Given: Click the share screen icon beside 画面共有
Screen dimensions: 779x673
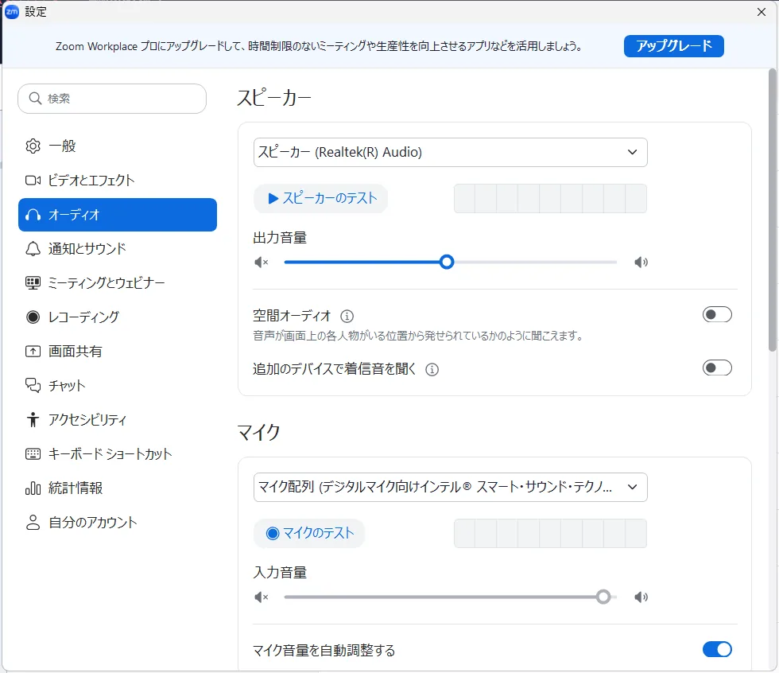Looking at the screenshot, I should (33, 352).
